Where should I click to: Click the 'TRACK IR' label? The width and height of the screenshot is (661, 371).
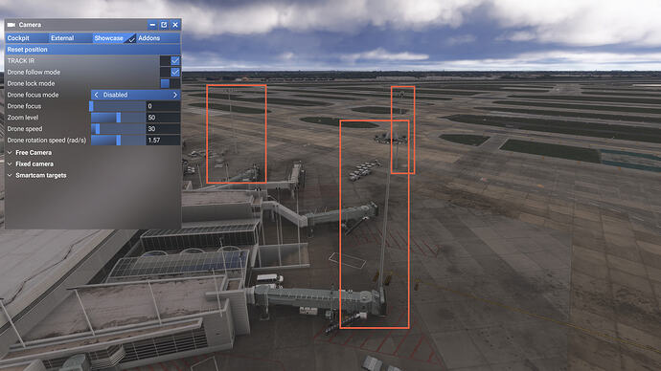pyautogui.click(x=21, y=60)
